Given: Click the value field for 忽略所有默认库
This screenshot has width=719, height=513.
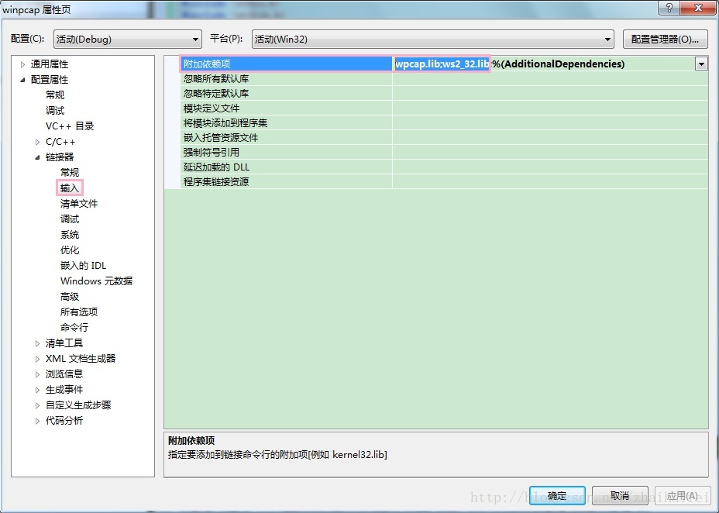Looking at the screenshot, I should 550,79.
